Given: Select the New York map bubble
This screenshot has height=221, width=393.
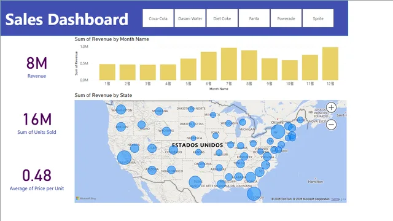Looking at the screenshot, I should click(x=278, y=131).
